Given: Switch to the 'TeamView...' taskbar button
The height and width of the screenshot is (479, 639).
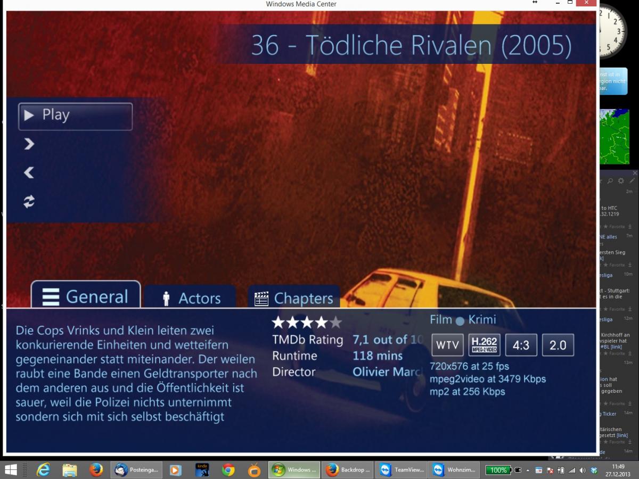Looking at the screenshot, I should 400,470.
